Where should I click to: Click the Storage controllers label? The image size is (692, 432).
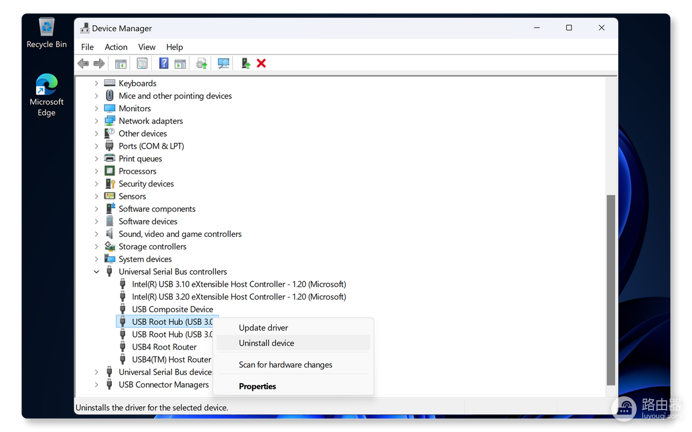coord(153,247)
